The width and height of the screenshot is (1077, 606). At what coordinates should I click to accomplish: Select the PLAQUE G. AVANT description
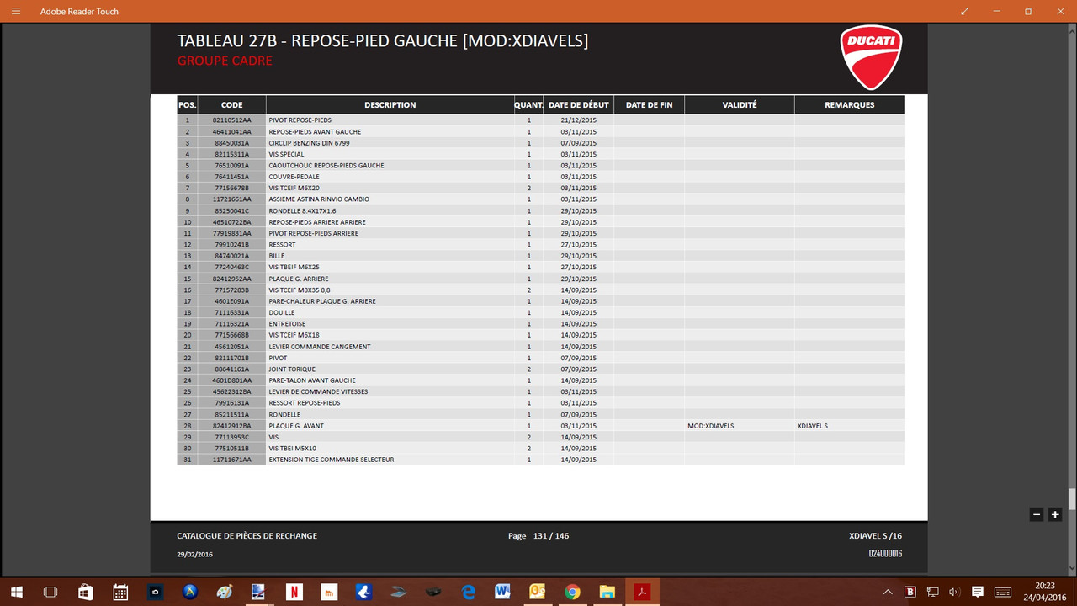coord(296,426)
